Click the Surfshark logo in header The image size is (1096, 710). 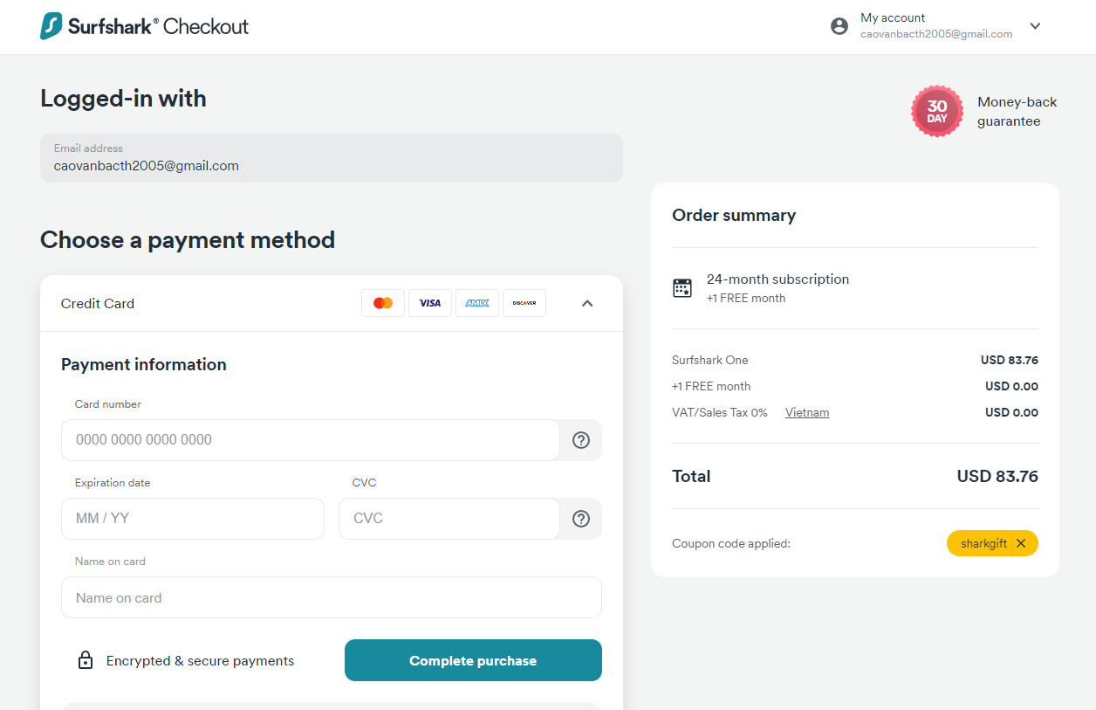pos(145,26)
